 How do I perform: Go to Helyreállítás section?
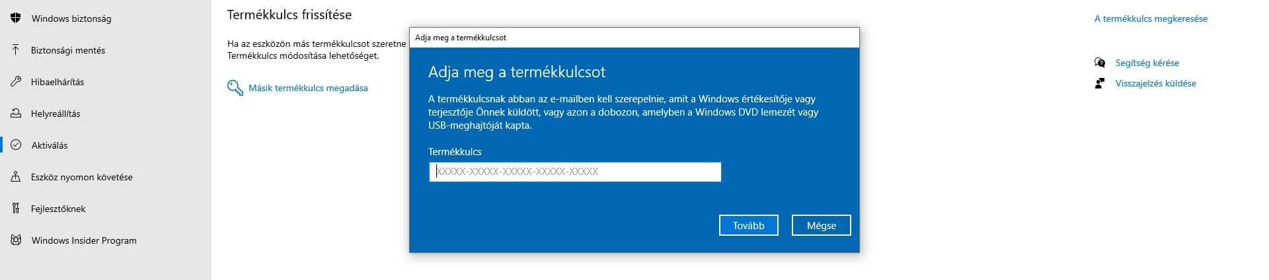click(56, 114)
